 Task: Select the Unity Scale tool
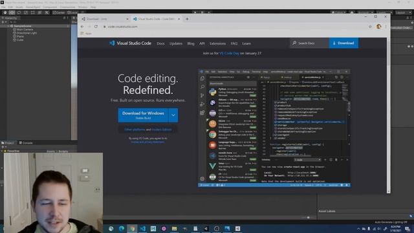pos(26,12)
